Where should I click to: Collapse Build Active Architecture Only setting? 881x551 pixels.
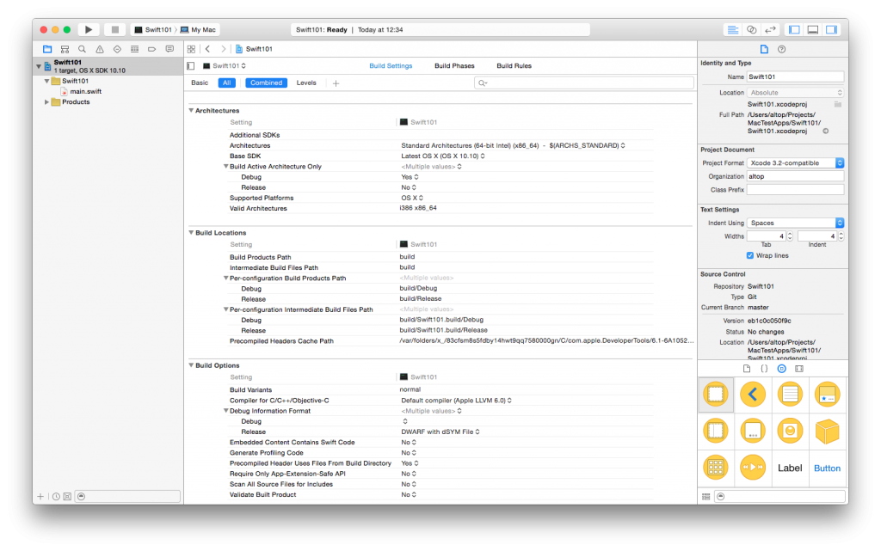226,166
